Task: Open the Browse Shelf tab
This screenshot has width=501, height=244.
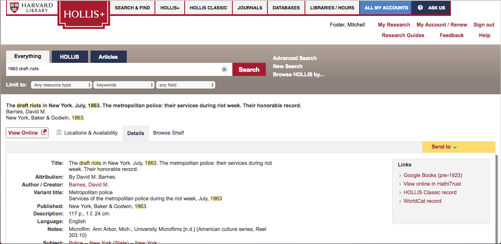Action: click(168, 133)
